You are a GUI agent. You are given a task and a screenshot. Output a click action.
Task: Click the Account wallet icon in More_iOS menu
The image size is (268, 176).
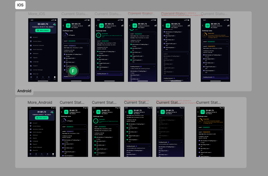(31, 37)
